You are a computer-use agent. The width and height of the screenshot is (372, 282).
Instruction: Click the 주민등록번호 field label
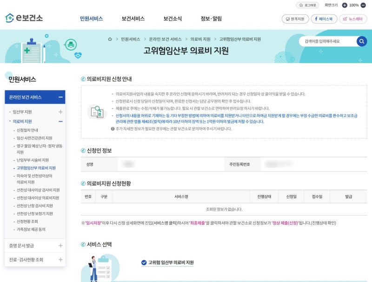239,164
